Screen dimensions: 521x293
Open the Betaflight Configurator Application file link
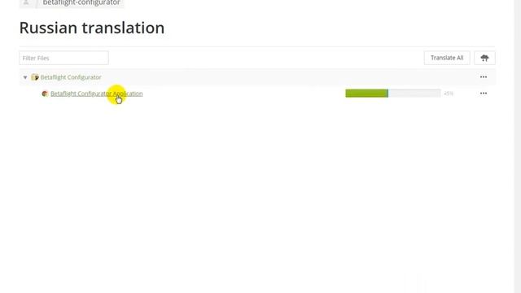point(97,94)
